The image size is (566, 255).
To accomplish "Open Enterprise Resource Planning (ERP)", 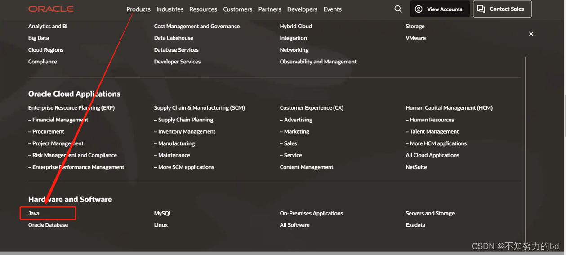I will pos(71,108).
